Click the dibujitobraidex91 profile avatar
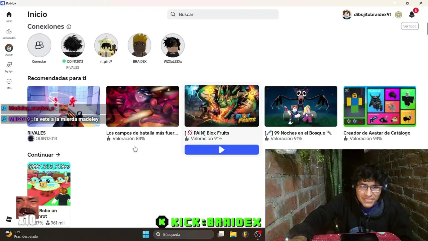 click(347, 15)
